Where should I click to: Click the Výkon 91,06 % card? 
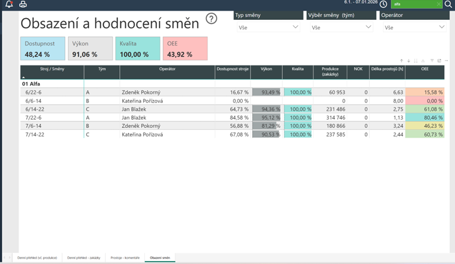(x=90, y=48)
